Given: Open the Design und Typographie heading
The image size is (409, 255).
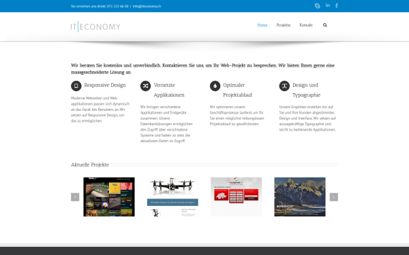Looking at the screenshot, I should click(x=307, y=90).
